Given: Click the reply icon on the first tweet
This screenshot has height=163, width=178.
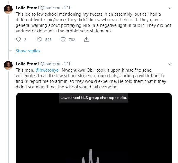Looking at the screenshot, I should click(18, 39).
